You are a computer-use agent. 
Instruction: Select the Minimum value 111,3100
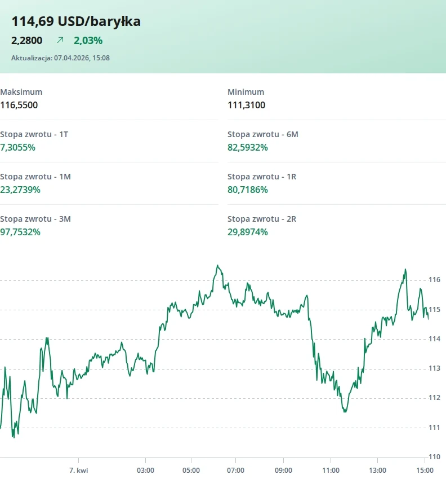pyautogui.click(x=246, y=105)
